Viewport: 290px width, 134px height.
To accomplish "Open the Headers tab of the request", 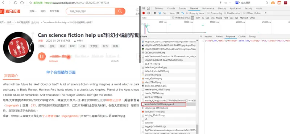I will tap(208, 37).
